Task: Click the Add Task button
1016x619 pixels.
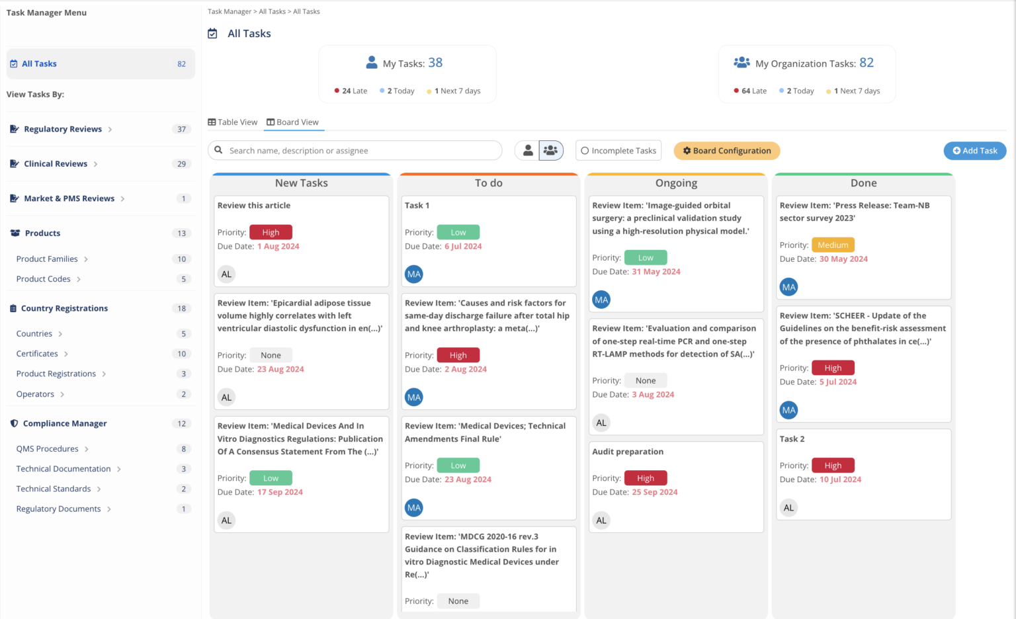Action: point(974,150)
